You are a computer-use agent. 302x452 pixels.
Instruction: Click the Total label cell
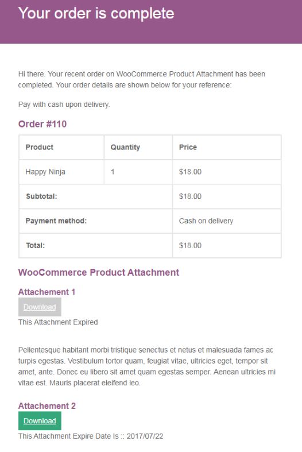tap(96, 246)
